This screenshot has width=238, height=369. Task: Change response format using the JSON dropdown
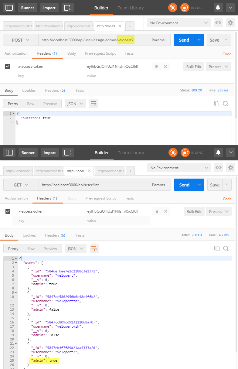tap(75, 104)
